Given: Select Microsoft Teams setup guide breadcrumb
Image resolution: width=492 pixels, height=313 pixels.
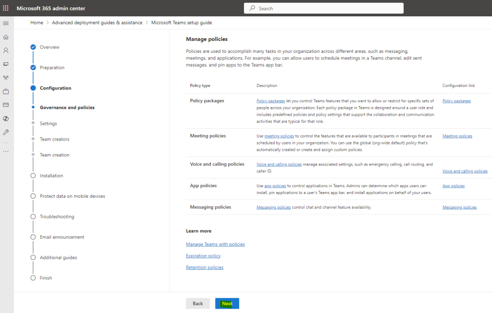Looking at the screenshot, I should point(182,23).
